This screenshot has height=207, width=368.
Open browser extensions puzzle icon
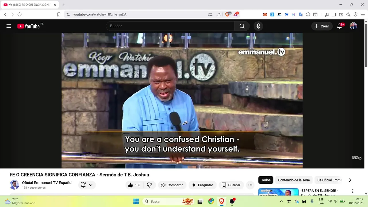click(x=308, y=14)
